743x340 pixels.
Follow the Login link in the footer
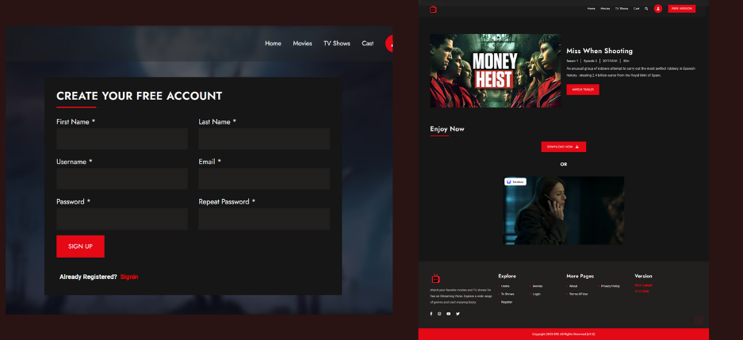[x=536, y=294]
